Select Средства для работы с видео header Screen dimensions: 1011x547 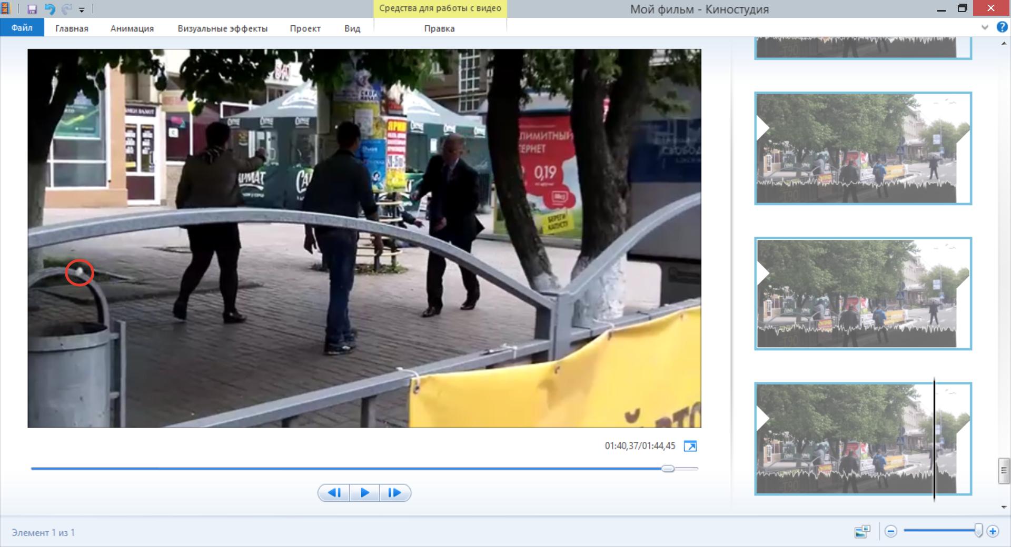click(x=440, y=8)
